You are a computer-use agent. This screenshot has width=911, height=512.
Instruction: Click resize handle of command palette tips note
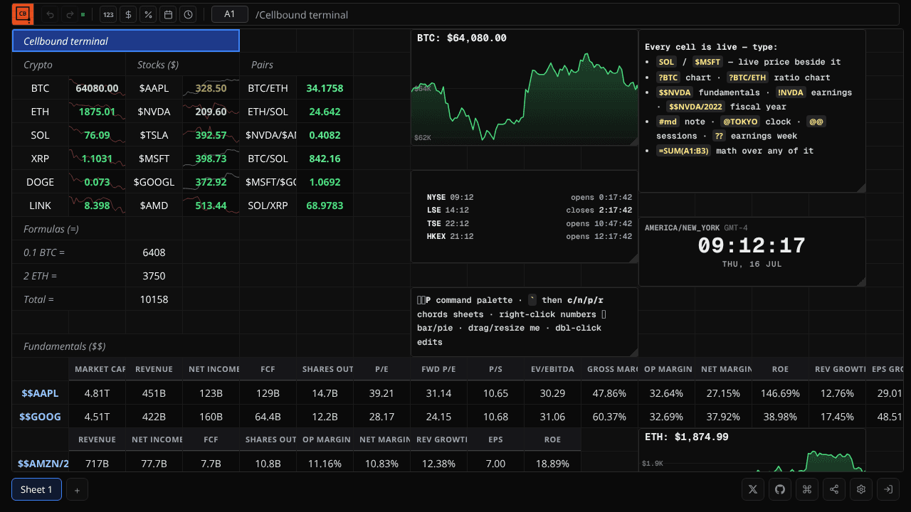[633, 352]
